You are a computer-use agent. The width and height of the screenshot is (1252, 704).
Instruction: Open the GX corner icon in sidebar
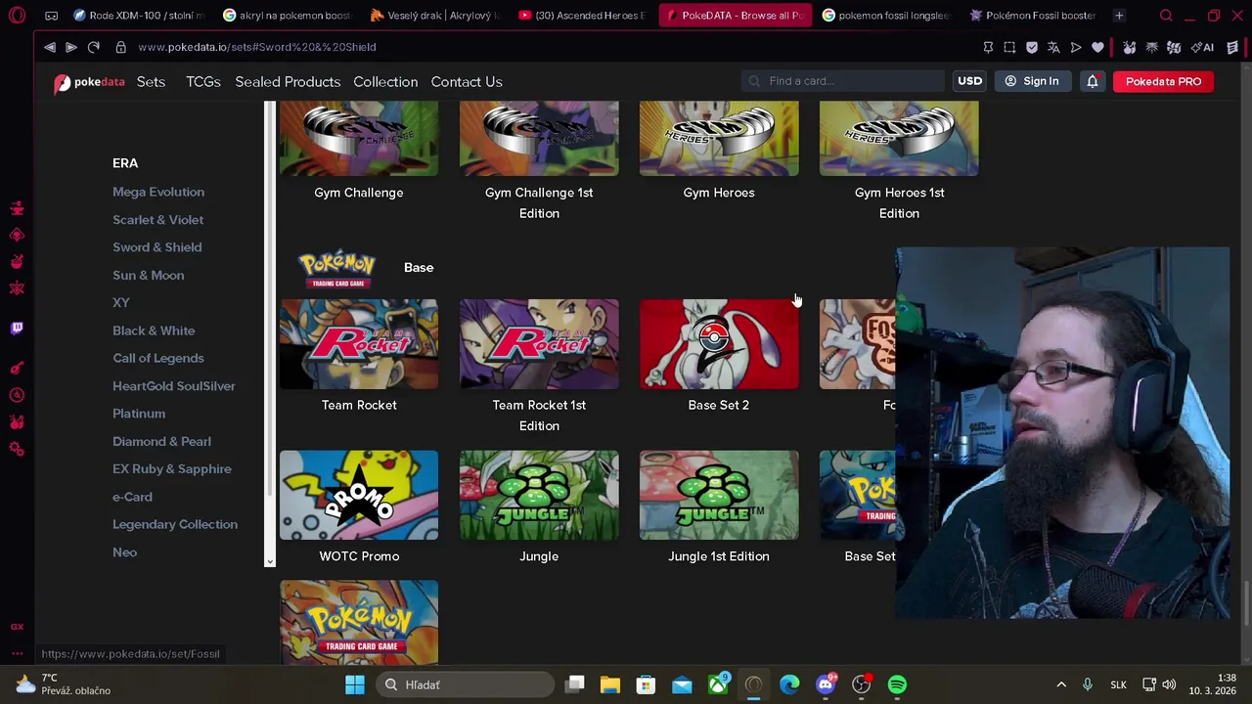point(17,627)
